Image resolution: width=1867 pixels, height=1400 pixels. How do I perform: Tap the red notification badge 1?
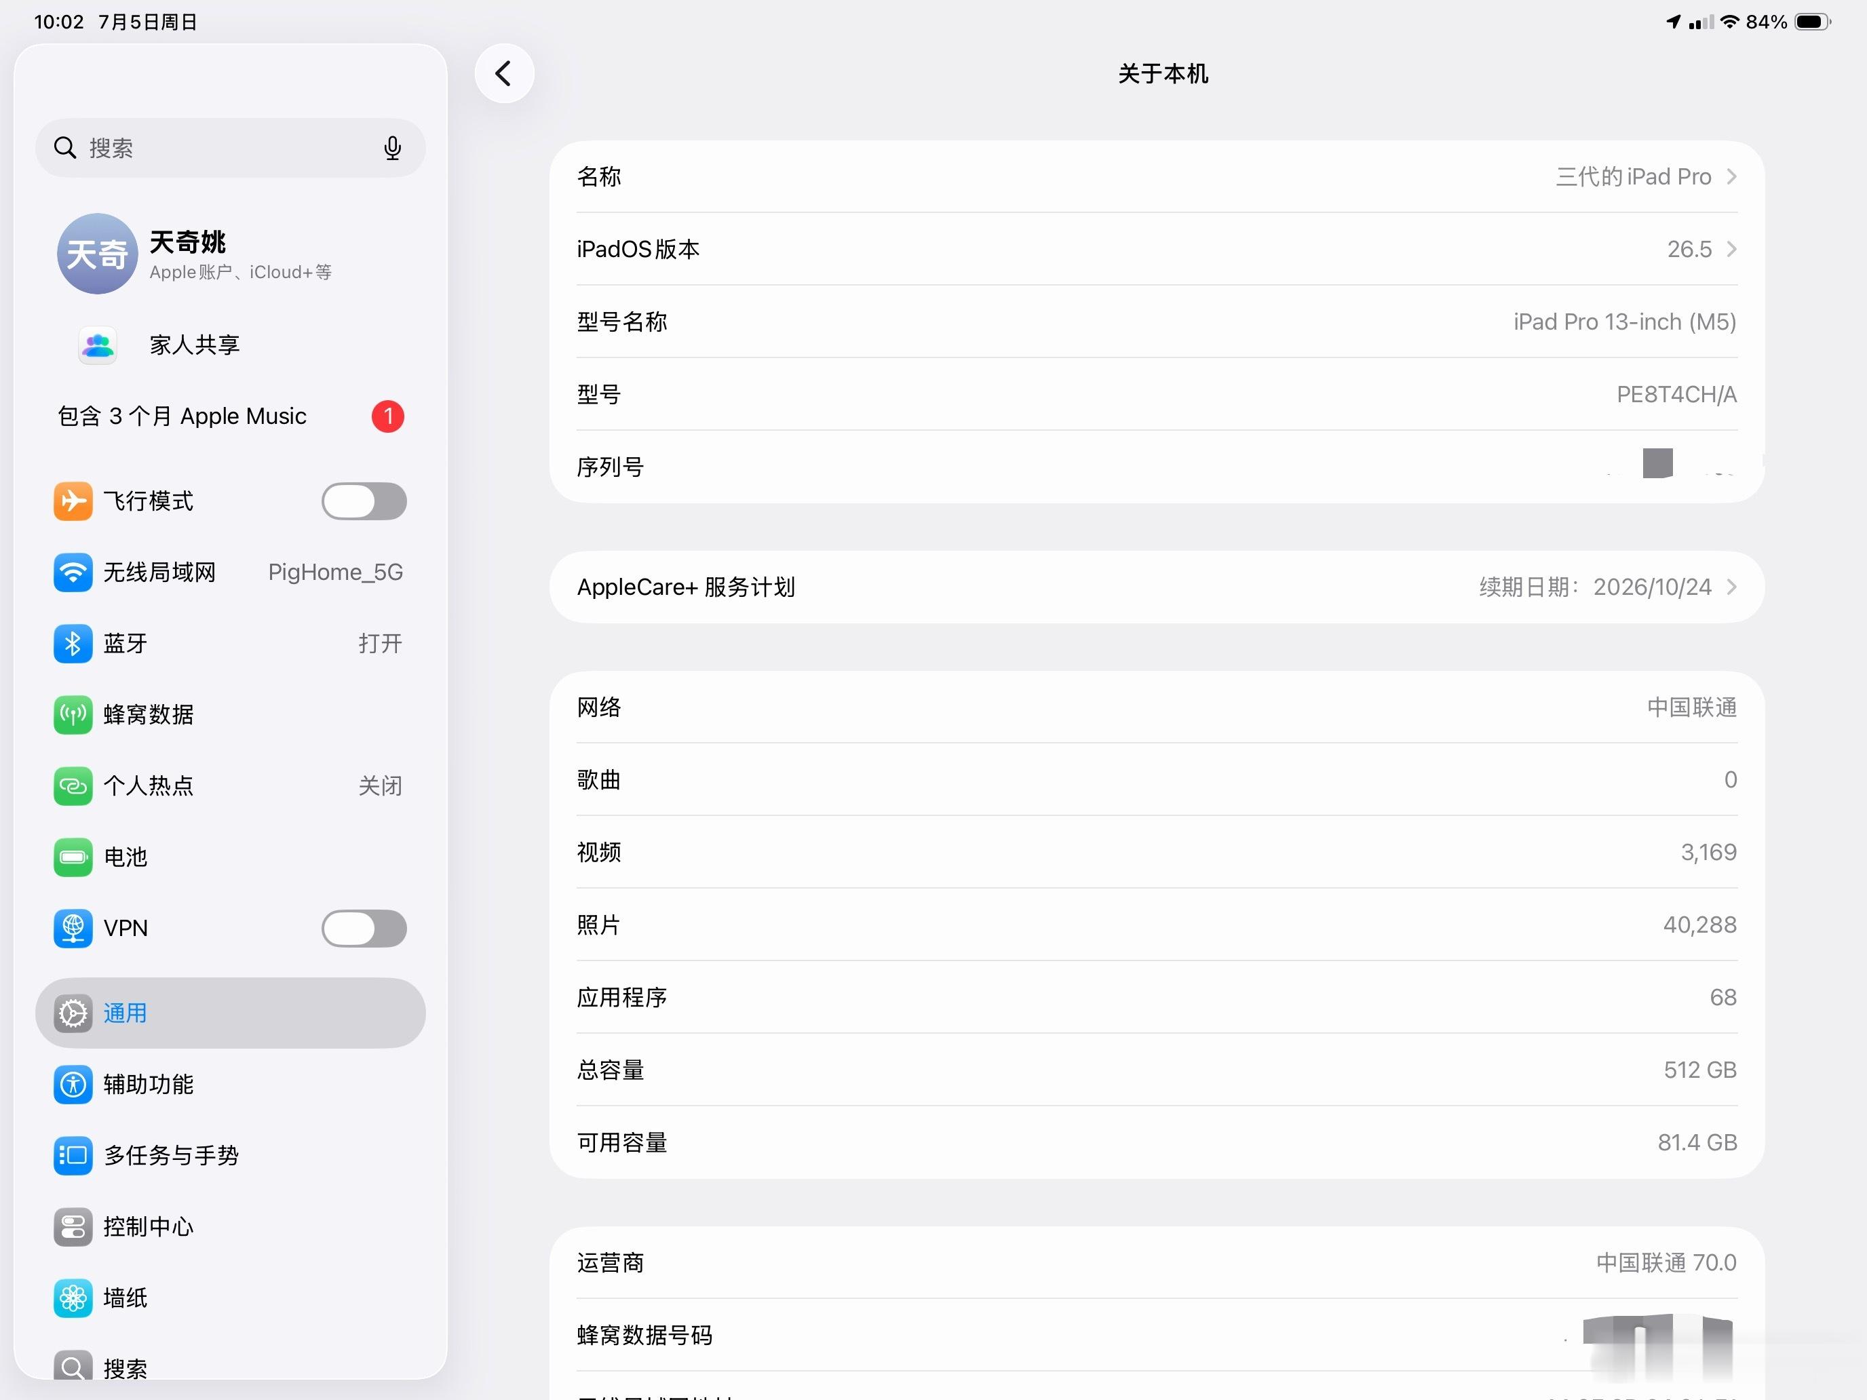tap(388, 416)
